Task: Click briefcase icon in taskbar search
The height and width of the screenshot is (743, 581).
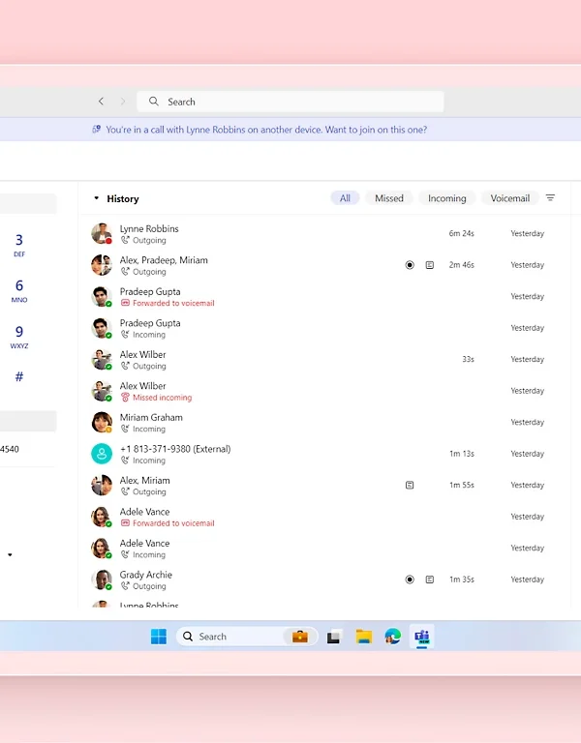Action: (300, 637)
